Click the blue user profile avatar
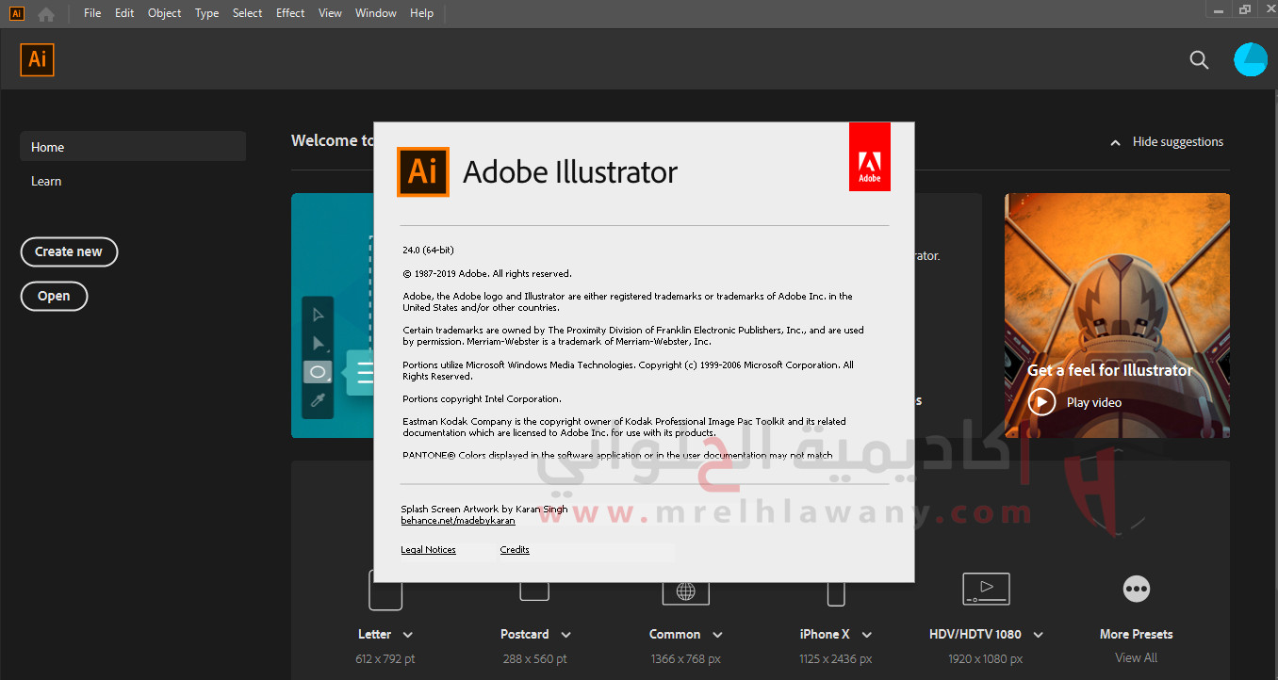Viewport: 1278px width, 680px height. point(1251,59)
